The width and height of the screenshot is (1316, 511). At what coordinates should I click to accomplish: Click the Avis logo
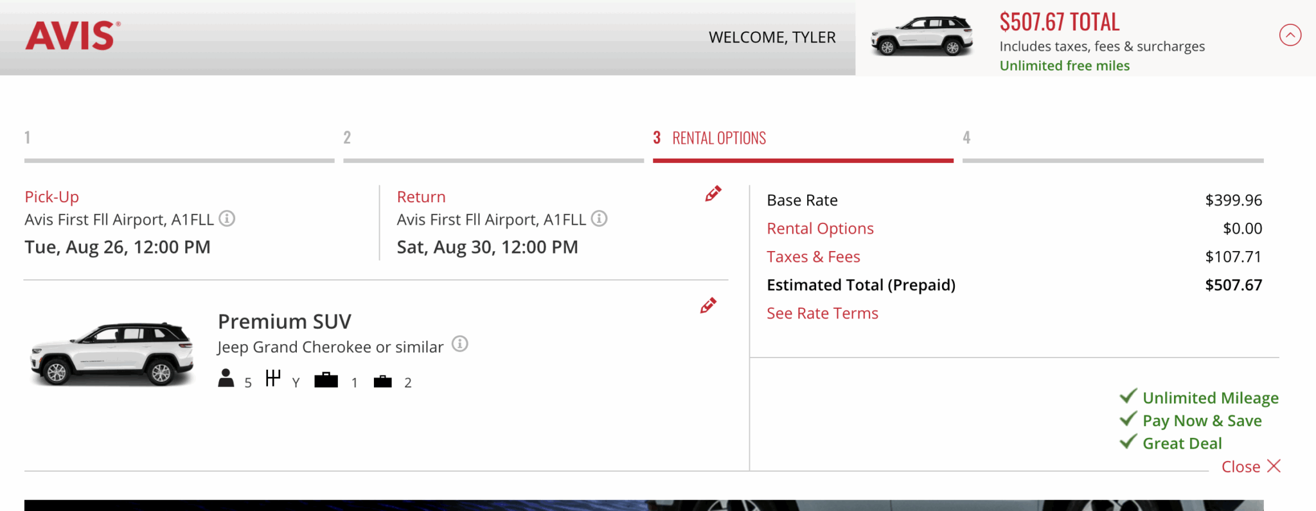pyautogui.click(x=71, y=37)
